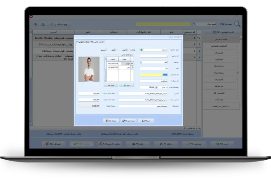Viewport: 271px width, 180px height.
Task: Click the total credit field showing 1,000,000
Action: (x=89, y=106)
